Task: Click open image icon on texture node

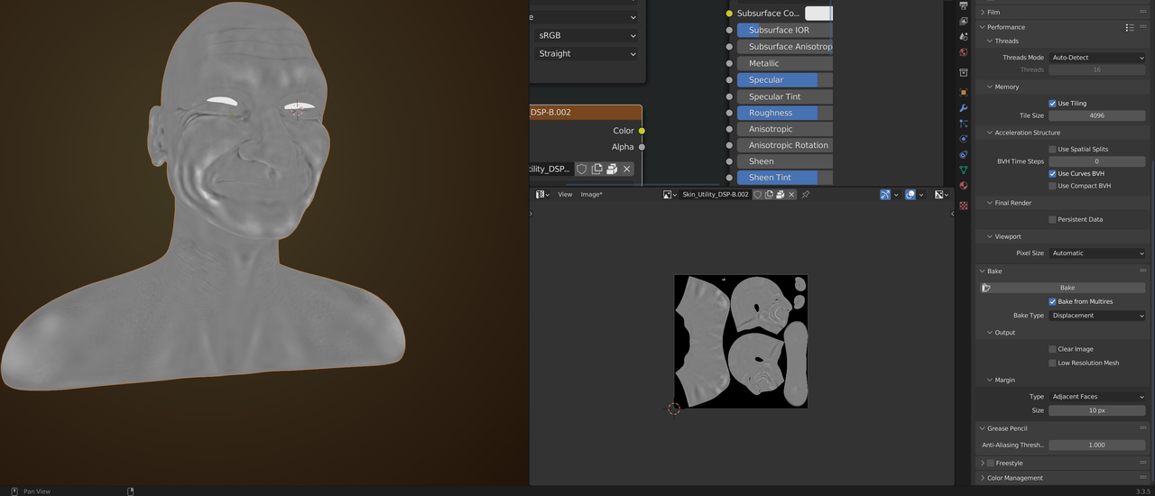Action: (x=612, y=169)
